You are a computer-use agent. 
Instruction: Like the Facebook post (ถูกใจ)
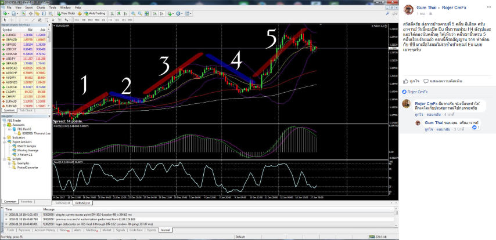(412, 81)
